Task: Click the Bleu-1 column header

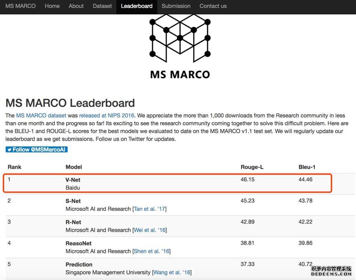Action: [307, 167]
